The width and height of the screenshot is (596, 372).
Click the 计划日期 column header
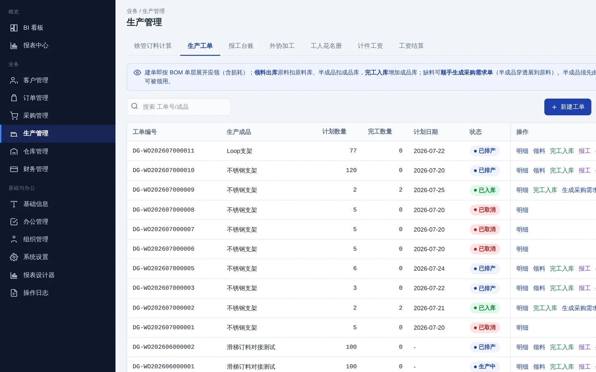(x=425, y=132)
